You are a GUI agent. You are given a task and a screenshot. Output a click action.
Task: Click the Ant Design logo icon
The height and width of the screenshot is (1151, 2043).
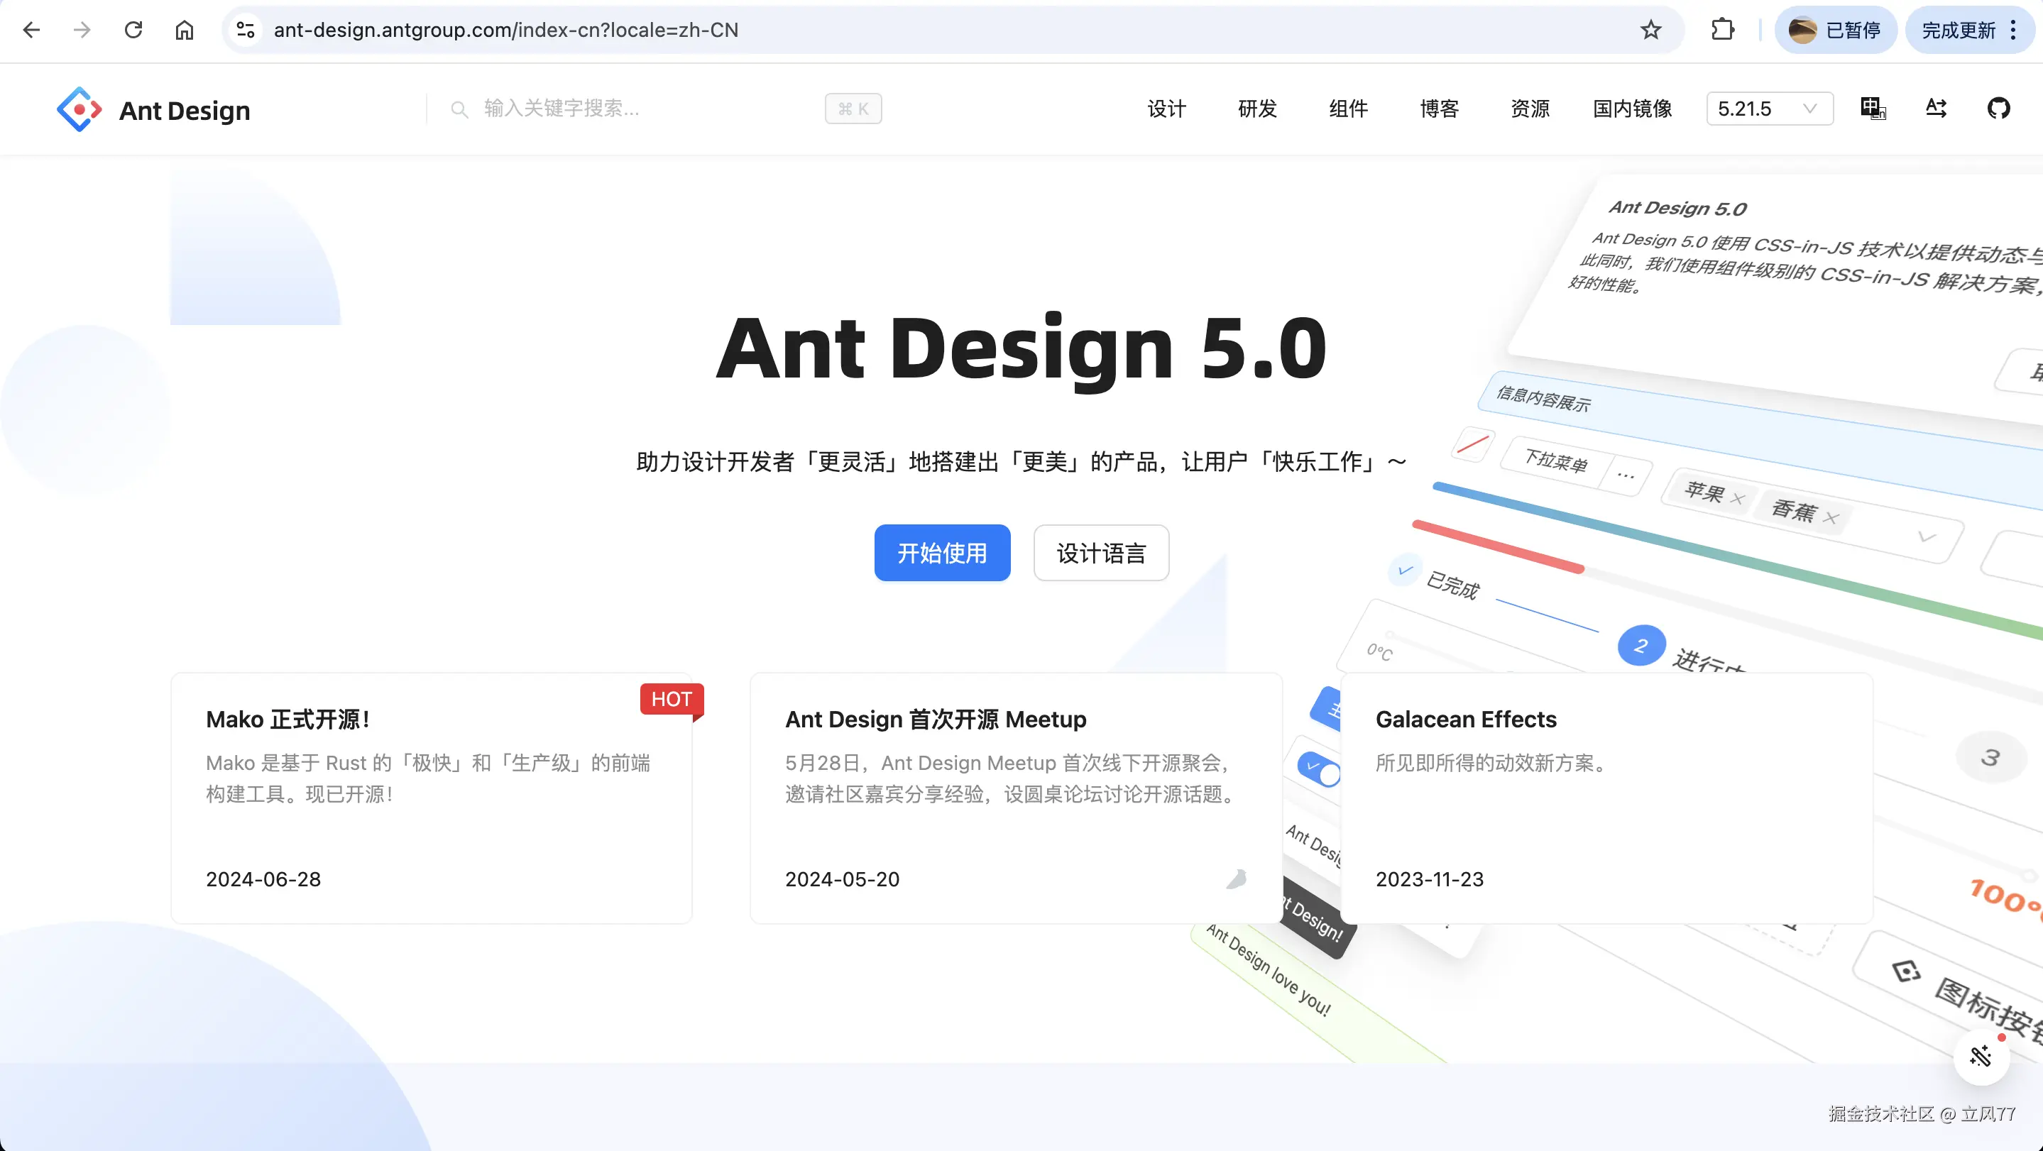tap(79, 109)
